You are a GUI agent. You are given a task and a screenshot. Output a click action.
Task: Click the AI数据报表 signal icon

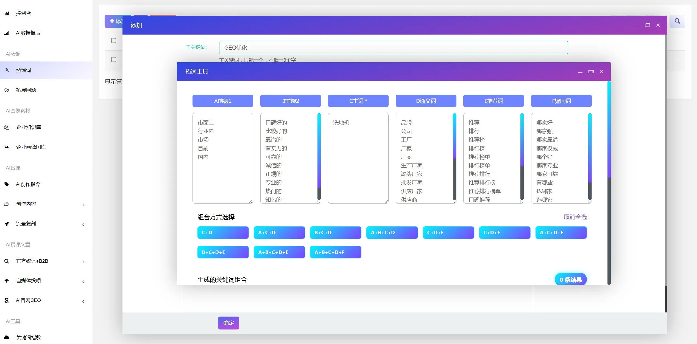(7, 33)
